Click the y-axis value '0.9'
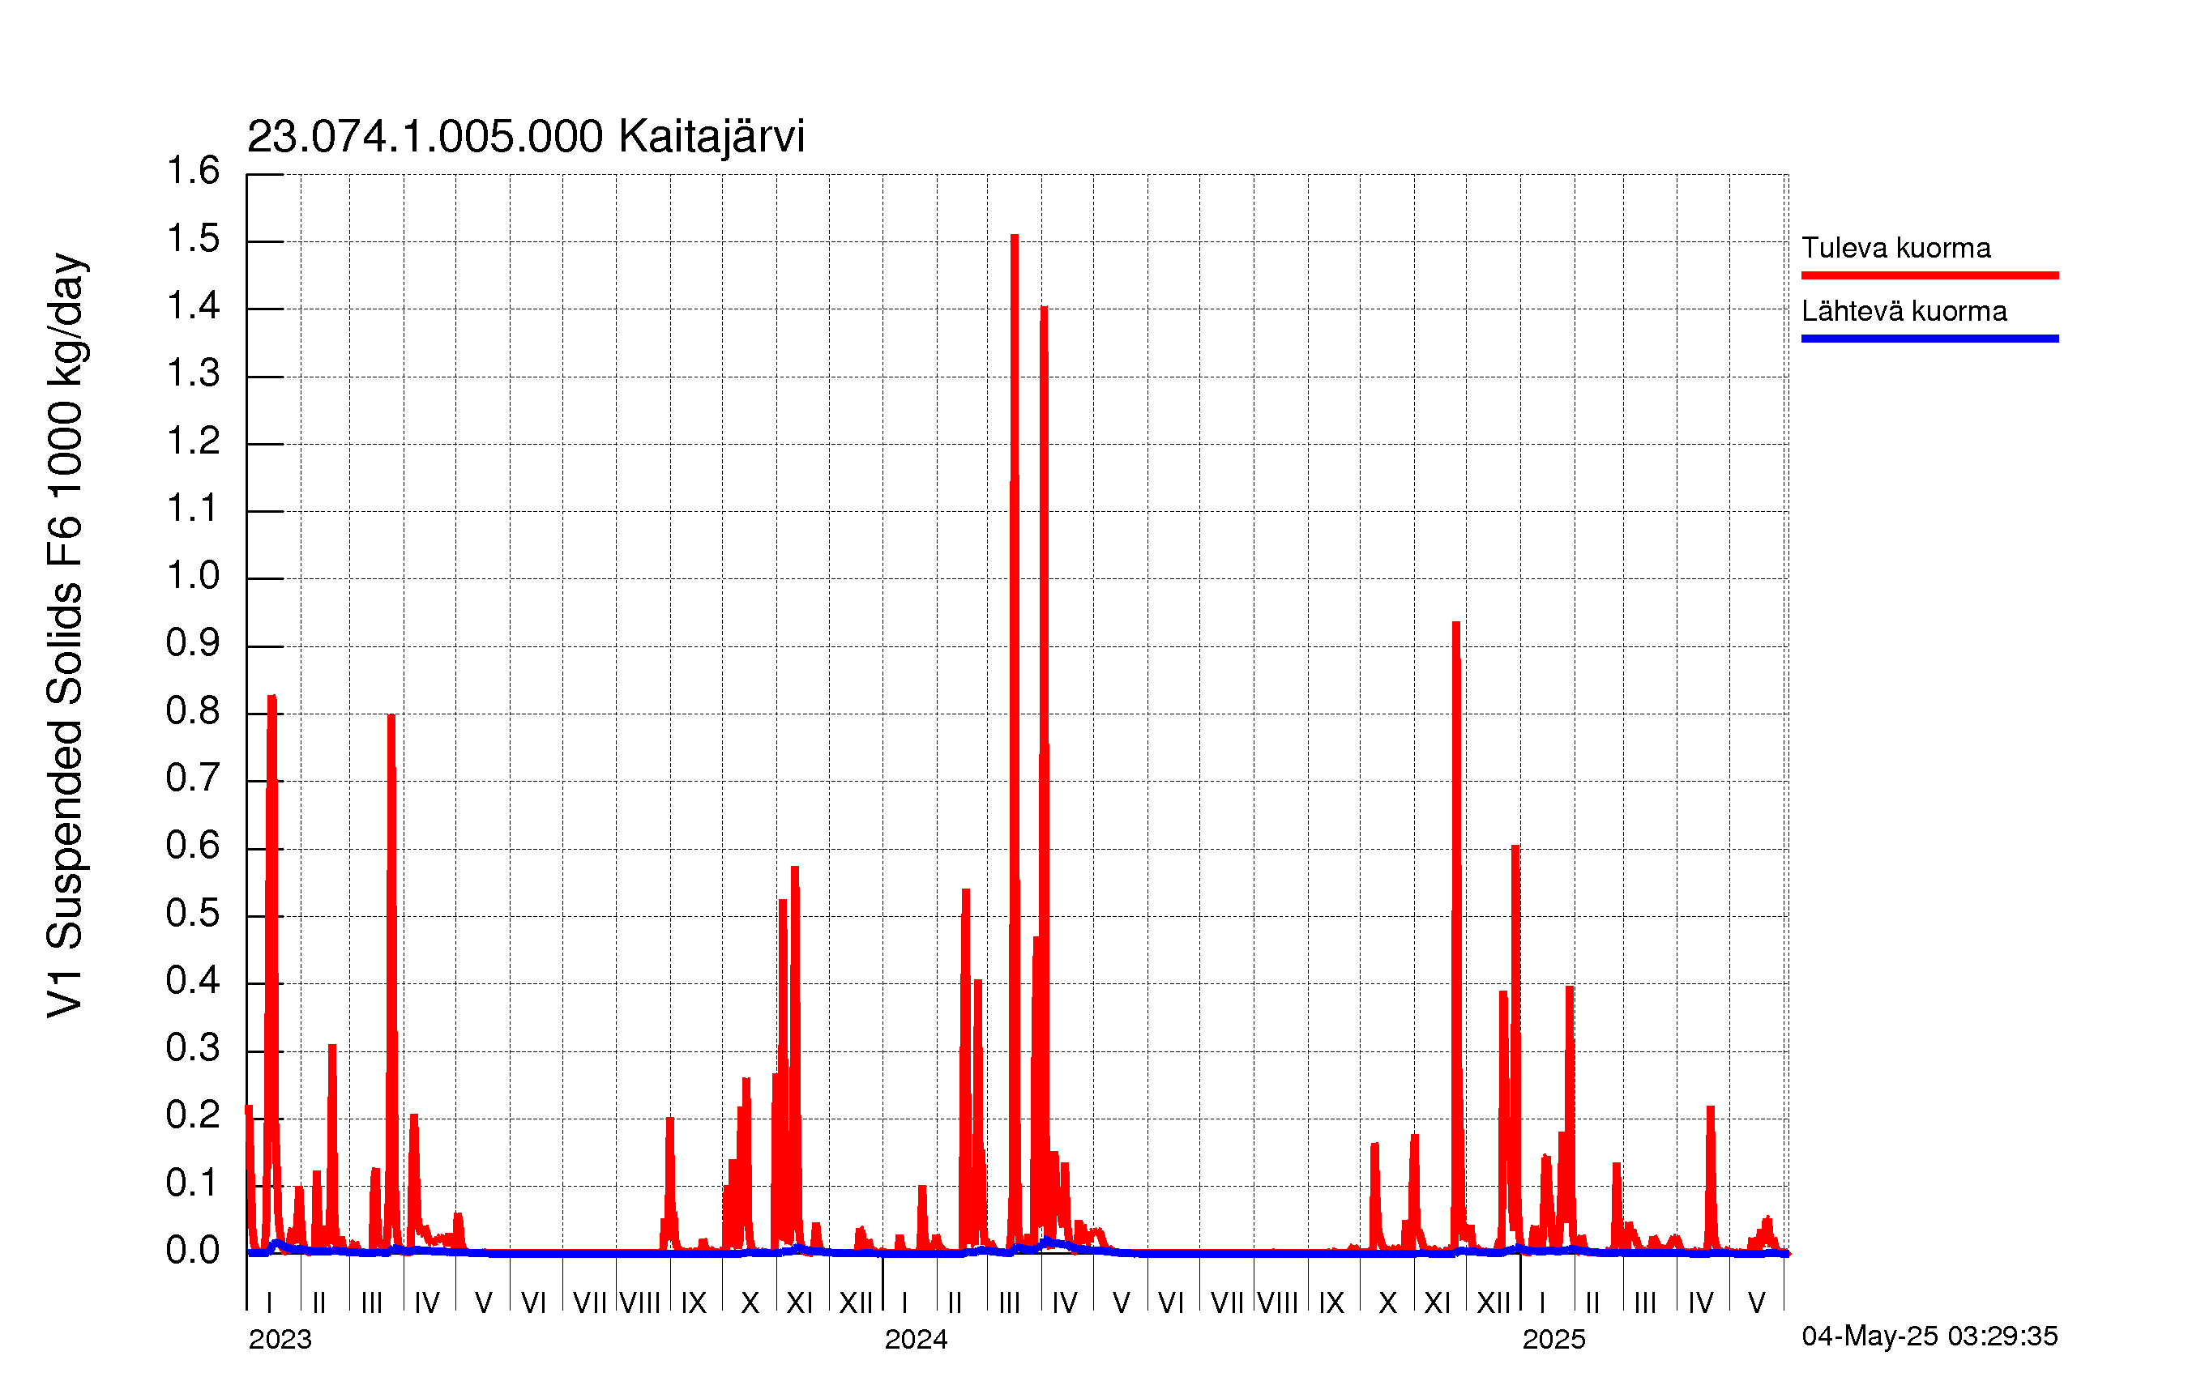The width and height of the screenshot is (2188, 1377). (193, 644)
